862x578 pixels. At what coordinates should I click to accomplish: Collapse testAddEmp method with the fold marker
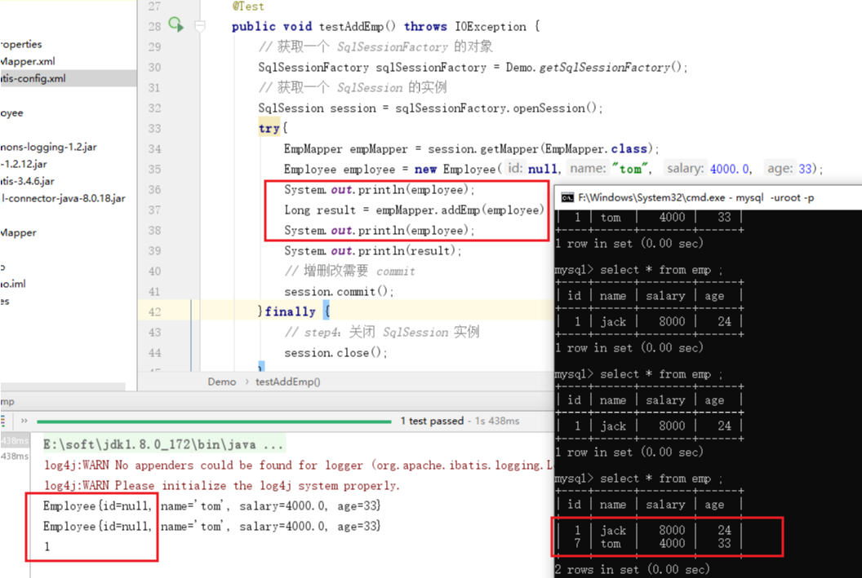coord(200,26)
